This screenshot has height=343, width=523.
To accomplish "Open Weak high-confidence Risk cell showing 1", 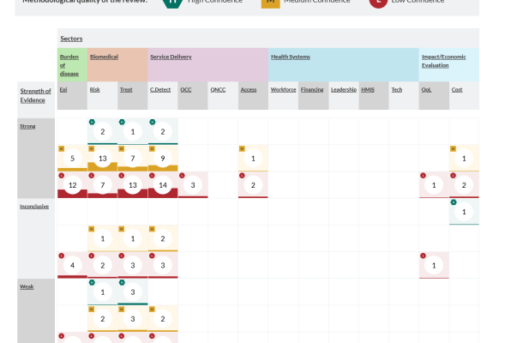I will click(102, 292).
